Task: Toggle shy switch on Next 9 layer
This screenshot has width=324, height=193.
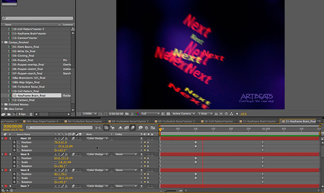Action: click(x=56, y=154)
